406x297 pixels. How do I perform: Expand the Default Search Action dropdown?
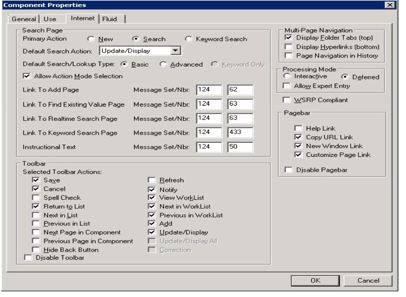click(176, 51)
